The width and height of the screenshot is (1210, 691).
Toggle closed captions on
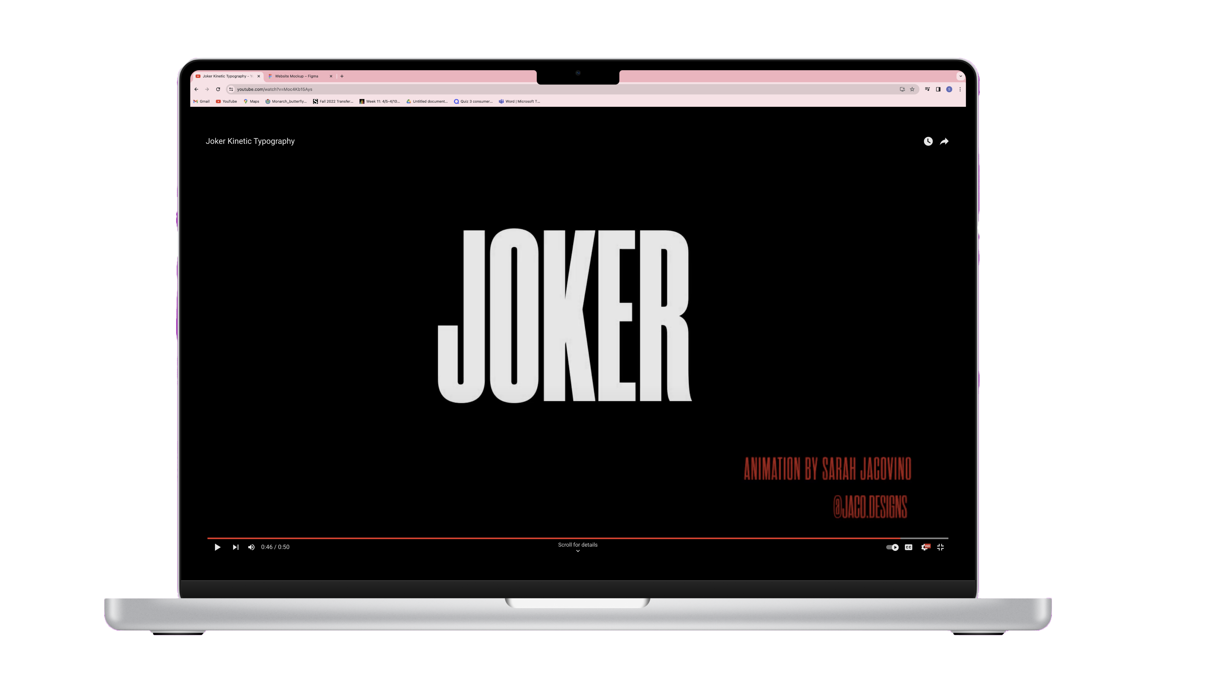coord(908,547)
